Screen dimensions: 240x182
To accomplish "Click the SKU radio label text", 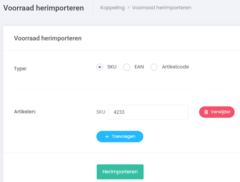I will tap(112, 67).
